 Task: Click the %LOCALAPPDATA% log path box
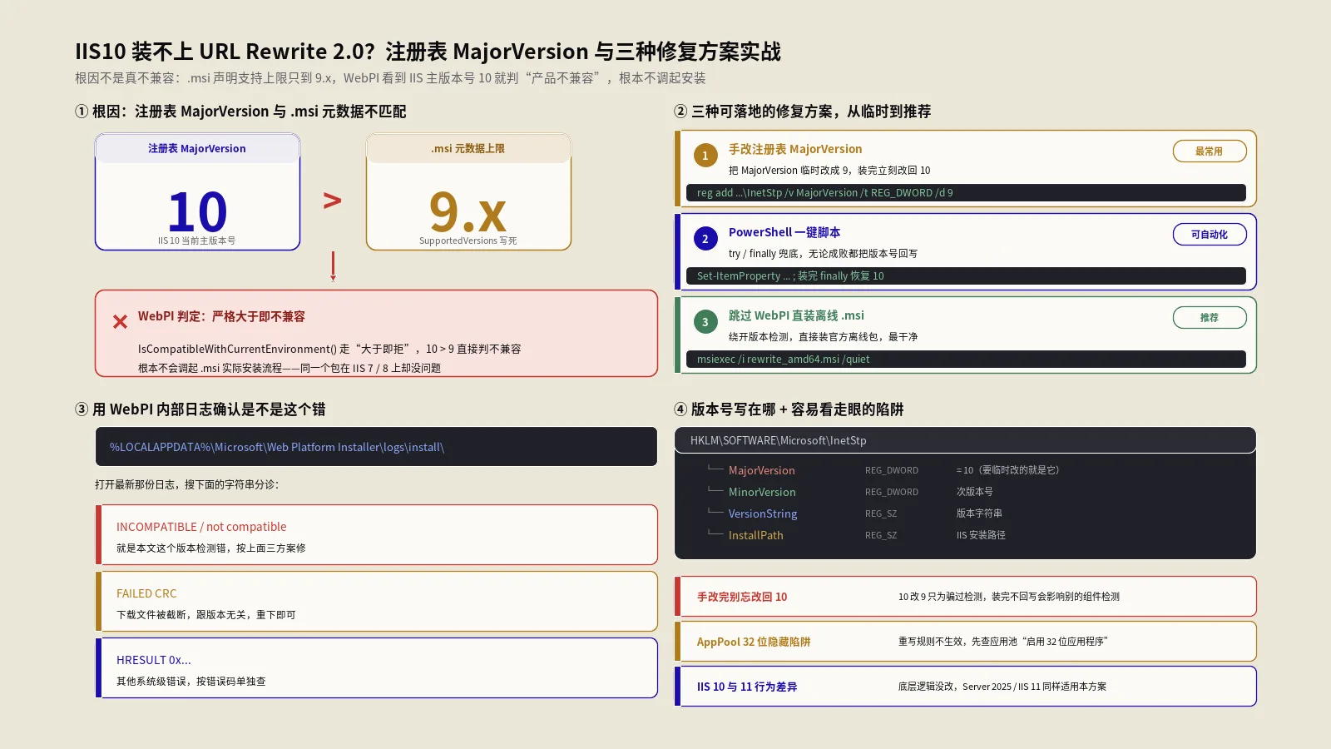tap(376, 447)
